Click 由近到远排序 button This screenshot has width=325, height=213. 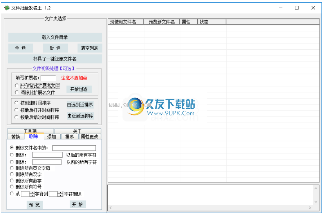pos(80,116)
